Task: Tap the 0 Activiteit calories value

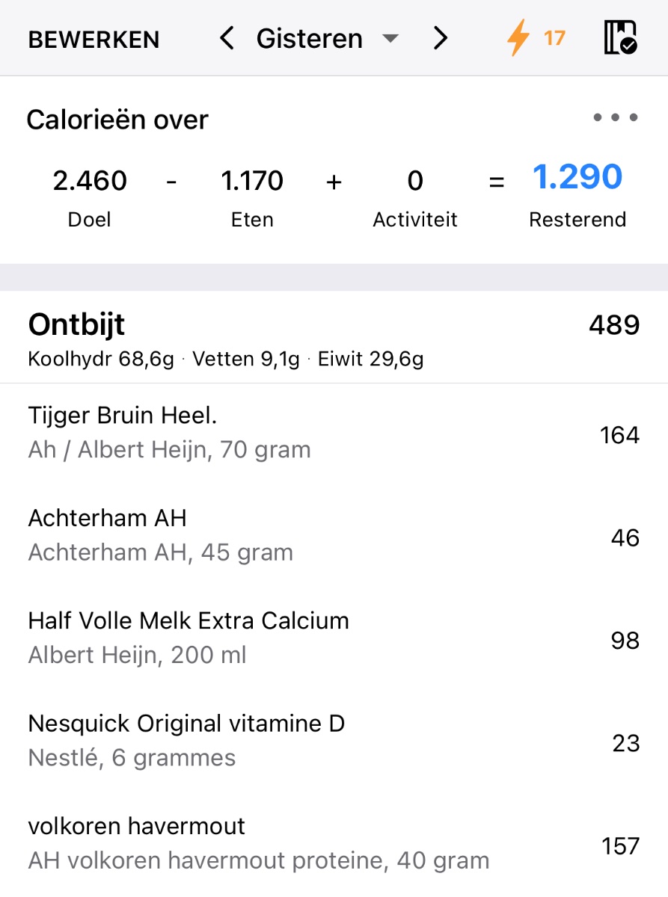Action: (x=415, y=182)
